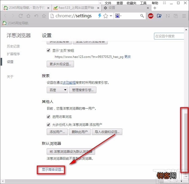The width and height of the screenshot is (189, 184).
Task: Click the window layout icon in toolbar
Action: [175, 16]
